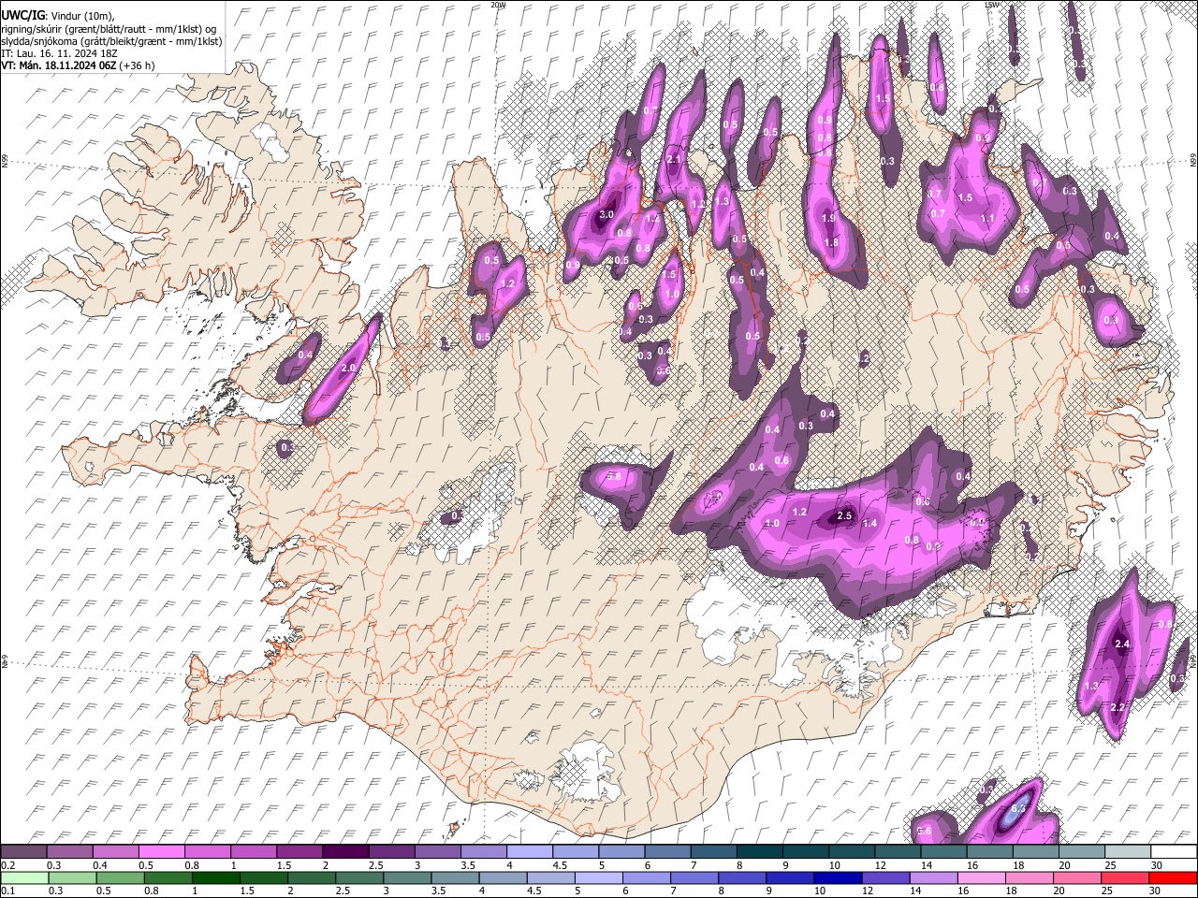
Task: Click the "2.5" snowfall value over the glacier
Action: click(x=844, y=515)
